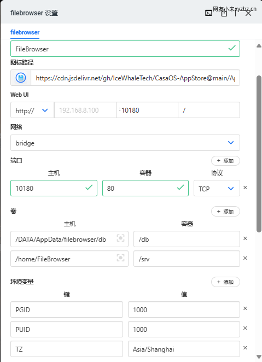
Task: Browse host path for /DATA/AppData/filebrowser/db
Action: (x=120, y=238)
